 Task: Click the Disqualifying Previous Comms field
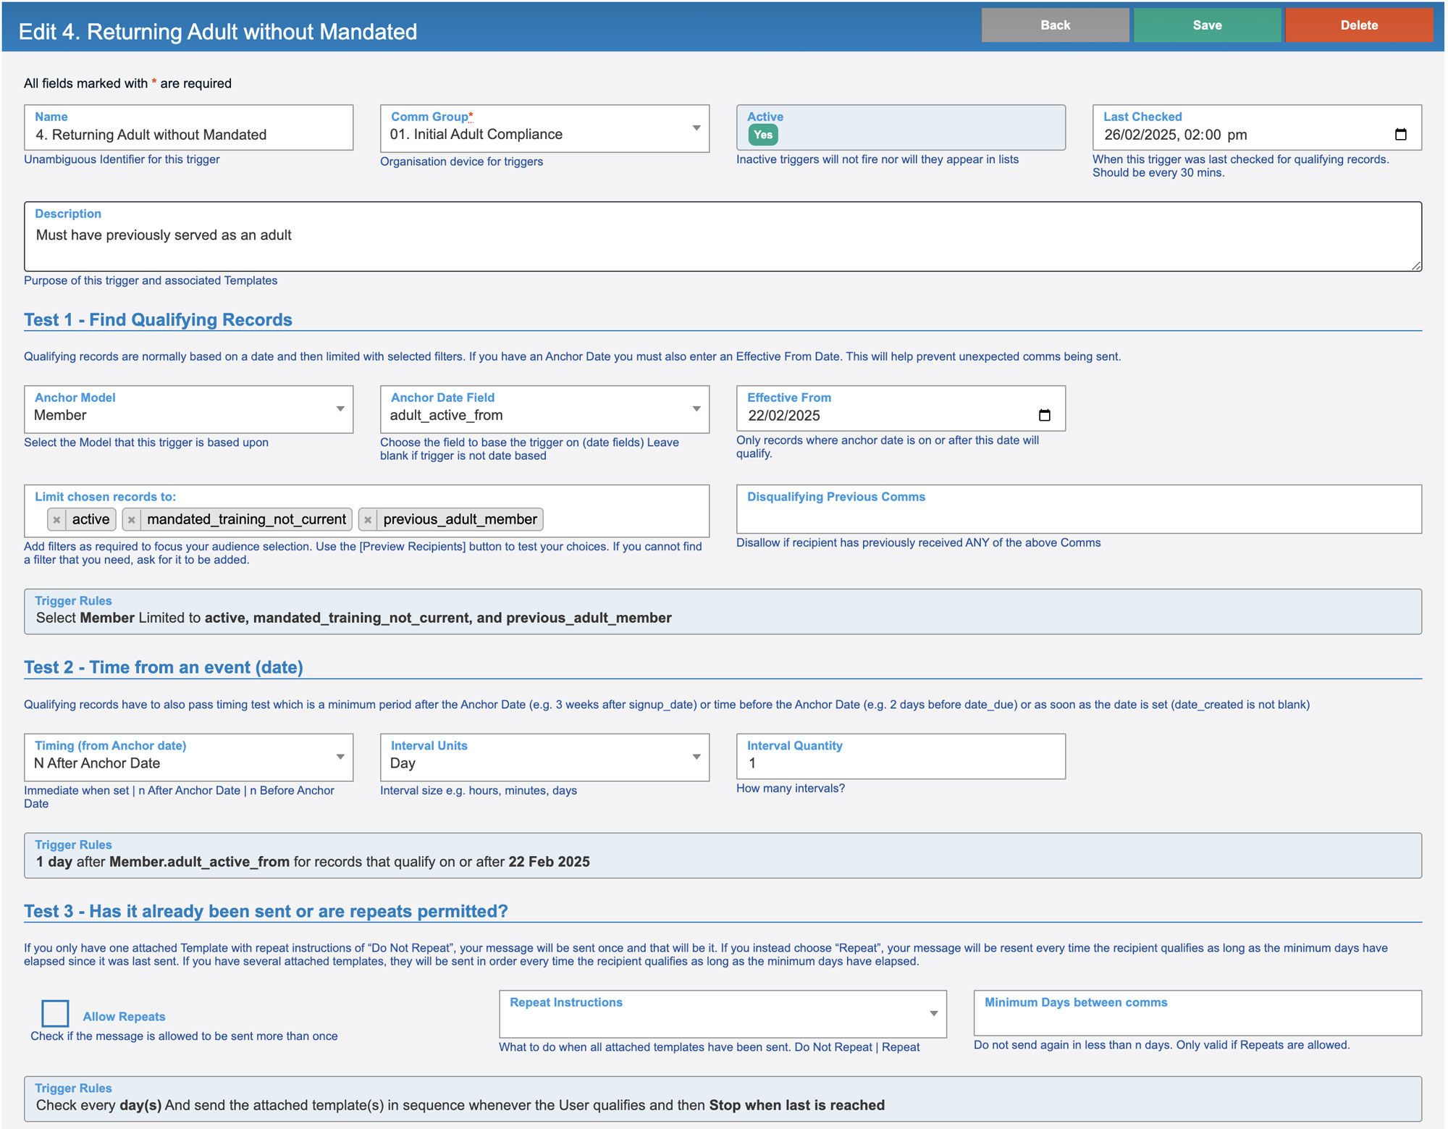click(1079, 509)
